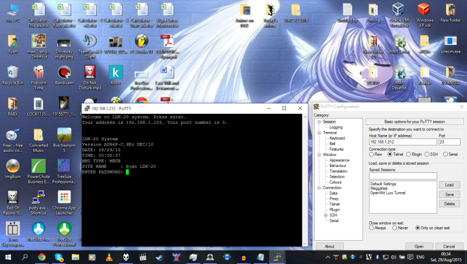Screen dimensions: 467x264
Task: Select the OpenWrt Luci Tunnel saved session
Action: tap(388, 193)
